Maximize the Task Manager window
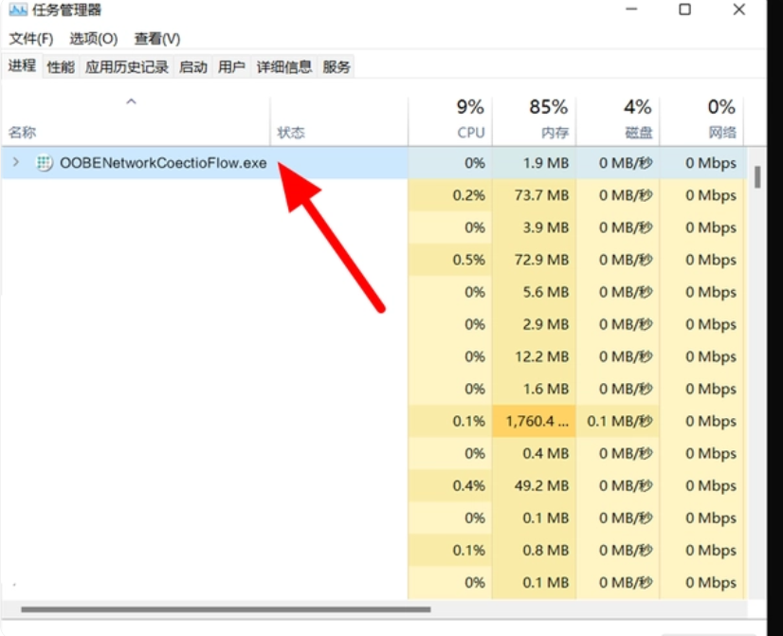This screenshot has height=636, width=783. click(x=684, y=9)
